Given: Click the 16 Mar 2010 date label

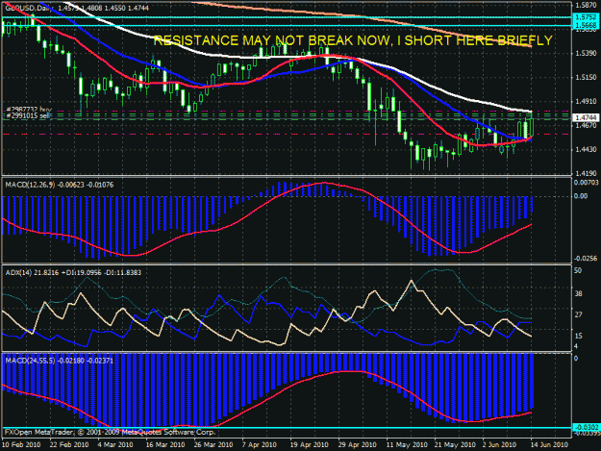Looking at the screenshot, I should (x=164, y=445).
